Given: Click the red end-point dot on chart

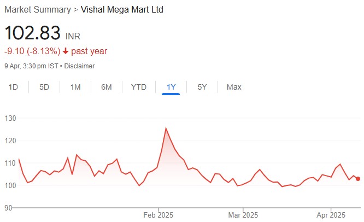Looking at the screenshot, I should 358,178.
